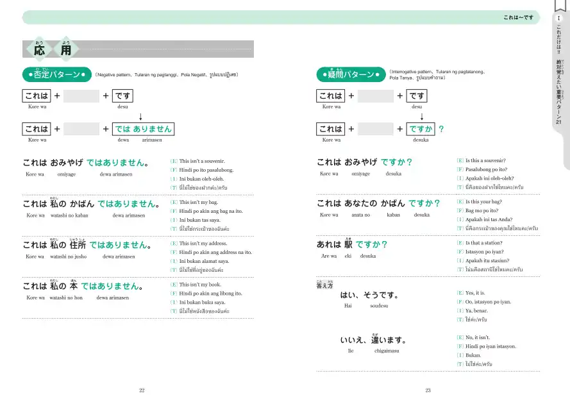Click the page number 23
The image size is (570, 402).
click(x=428, y=390)
